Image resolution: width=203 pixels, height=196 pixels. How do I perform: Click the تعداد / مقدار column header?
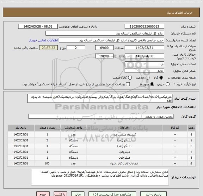coord(47,128)
